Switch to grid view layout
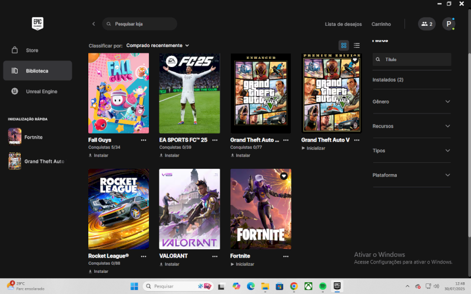This screenshot has height=294, width=471. pyautogui.click(x=344, y=45)
